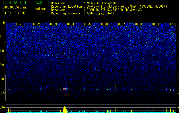Click the 0.9 kHz axis label
Image resolution: width=179 pixels, height=113 pixels.
3,65
